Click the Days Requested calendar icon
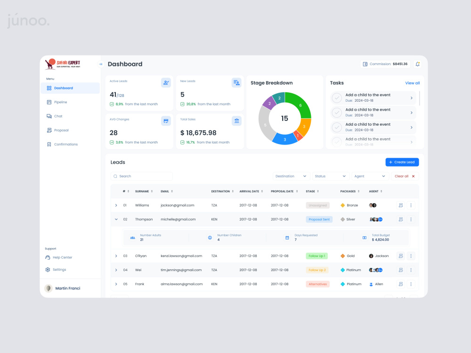The height and width of the screenshot is (353, 471). [x=287, y=237]
